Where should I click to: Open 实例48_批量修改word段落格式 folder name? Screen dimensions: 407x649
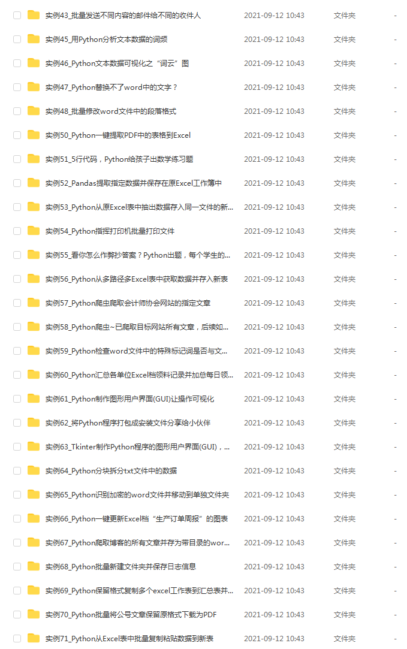click(x=110, y=111)
